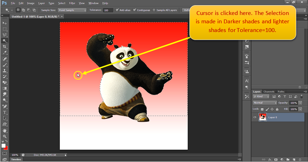Select the Eraser tool
The height and width of the screenshot is (162, 308).
click(5, 82)
